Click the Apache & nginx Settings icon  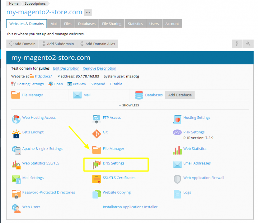click(x=16, y=150)
